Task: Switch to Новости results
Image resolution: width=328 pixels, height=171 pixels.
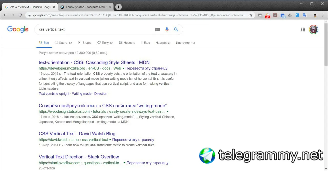Action: 127,43
